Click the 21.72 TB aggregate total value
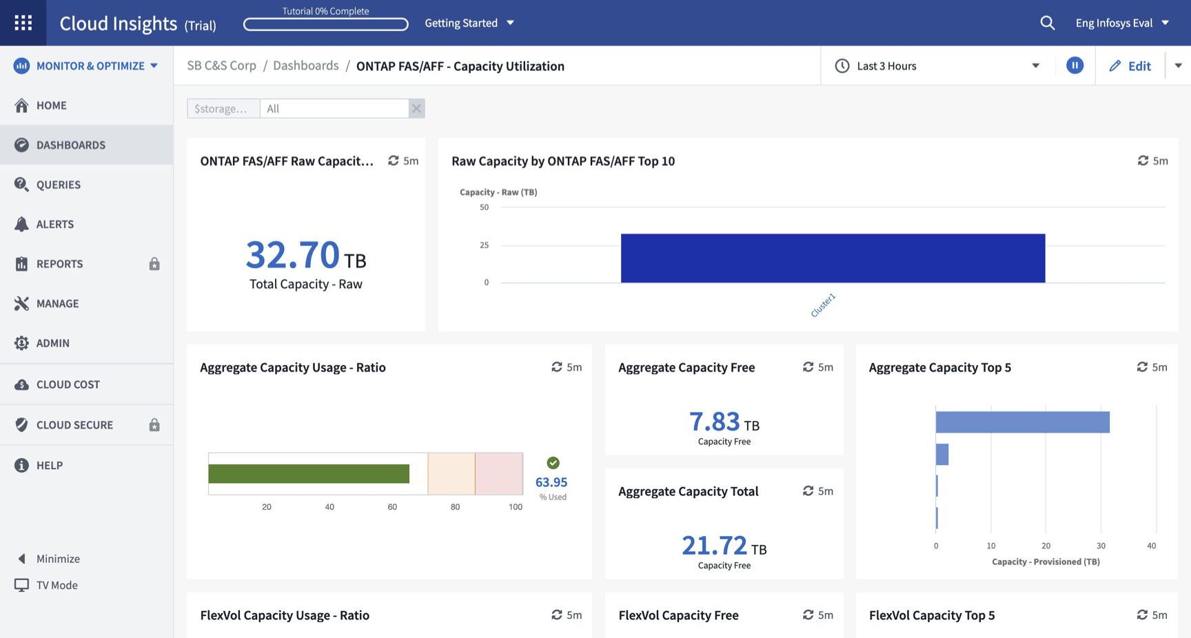 coord(724,546)
